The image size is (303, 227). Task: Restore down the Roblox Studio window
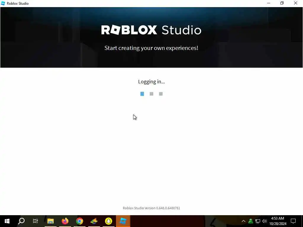pyautogui.click(x=282, y=3)
